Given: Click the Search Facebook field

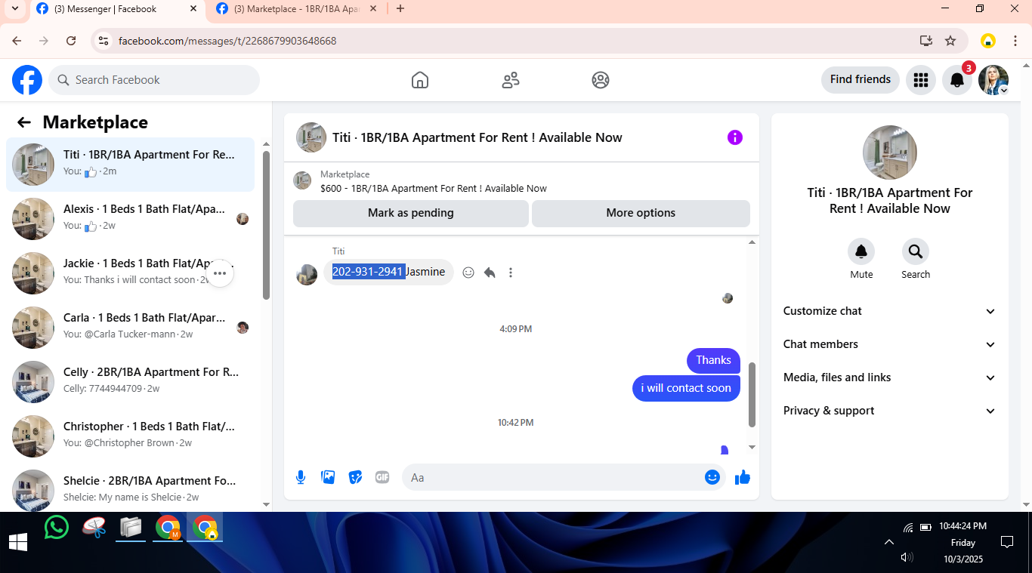Looking at the screenshot, I should tap(154, 80).
